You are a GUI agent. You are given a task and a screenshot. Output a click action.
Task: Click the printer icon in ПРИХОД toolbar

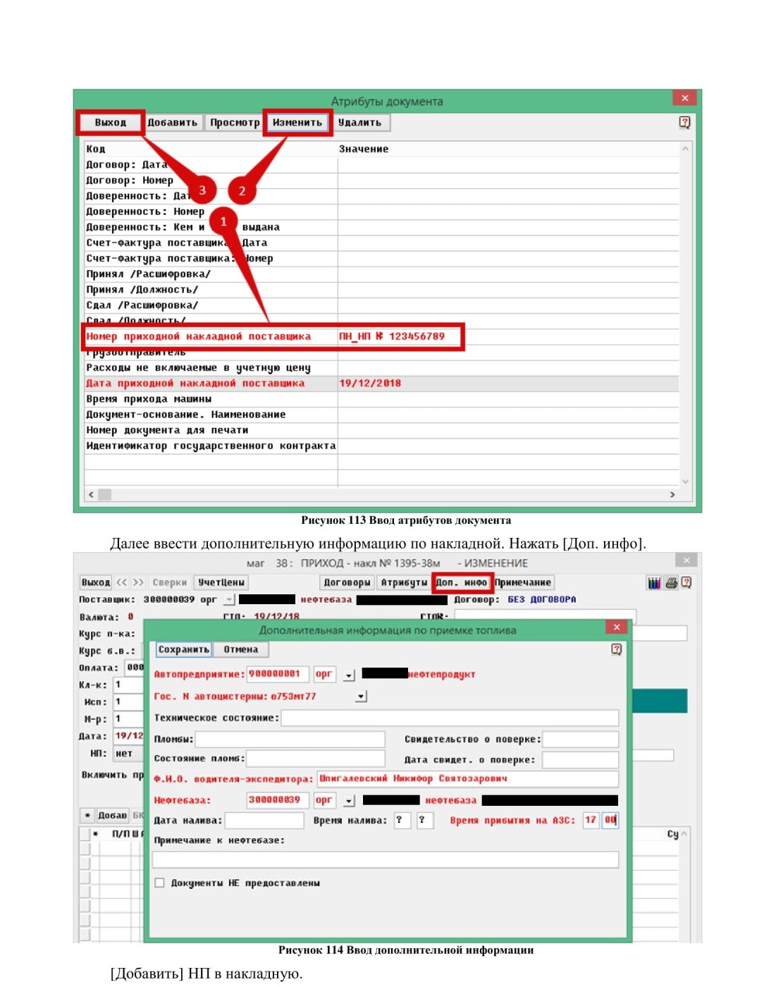(671, 583)
